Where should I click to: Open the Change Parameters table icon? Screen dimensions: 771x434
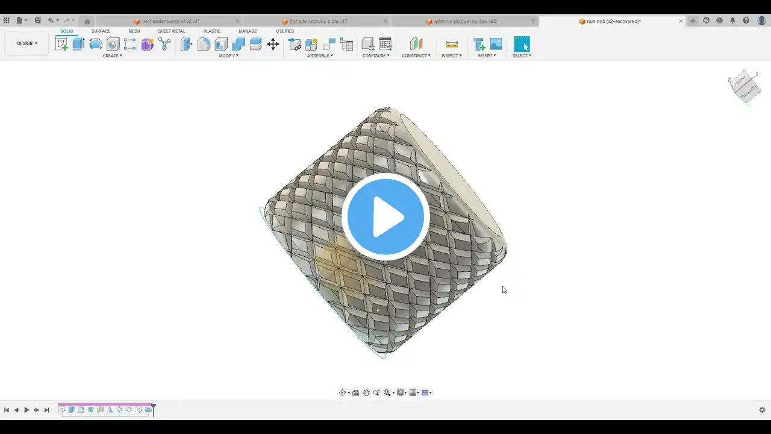(x=385, y=44)
